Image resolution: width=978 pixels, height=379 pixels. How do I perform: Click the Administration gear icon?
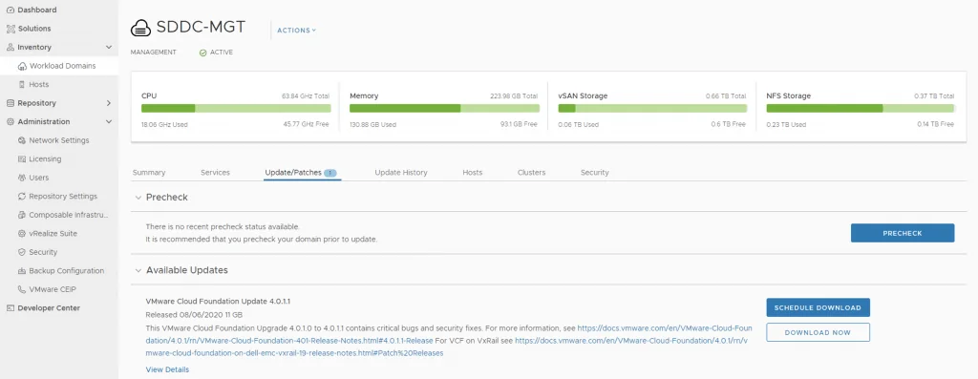(10, 122)
